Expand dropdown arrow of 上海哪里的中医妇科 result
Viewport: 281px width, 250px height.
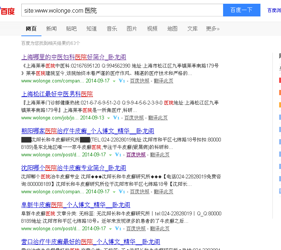pyautogui.click(x=114, y=81)
